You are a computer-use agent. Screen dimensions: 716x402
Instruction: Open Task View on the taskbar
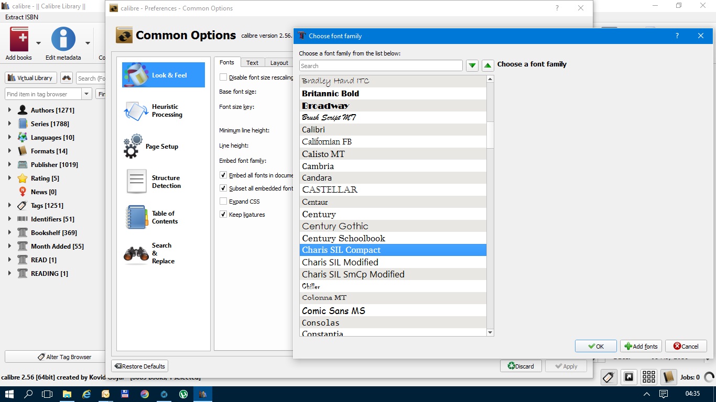point(47,394)
